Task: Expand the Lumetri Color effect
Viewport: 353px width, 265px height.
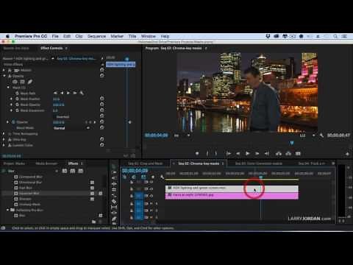Action: pyautogui.click(x=4, y=145)
